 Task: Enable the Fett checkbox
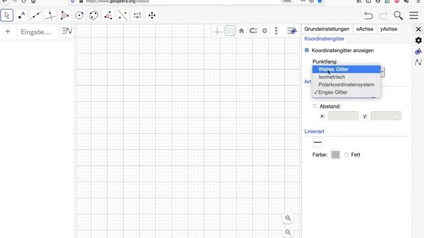click(x=346, y=155)
